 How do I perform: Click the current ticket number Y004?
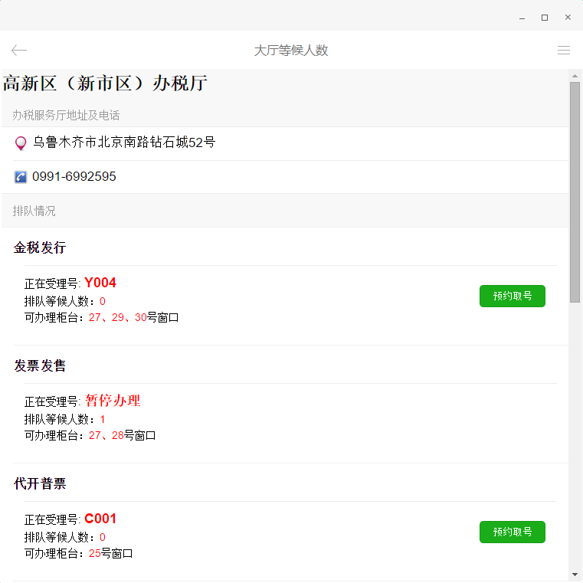coord(100,283)
